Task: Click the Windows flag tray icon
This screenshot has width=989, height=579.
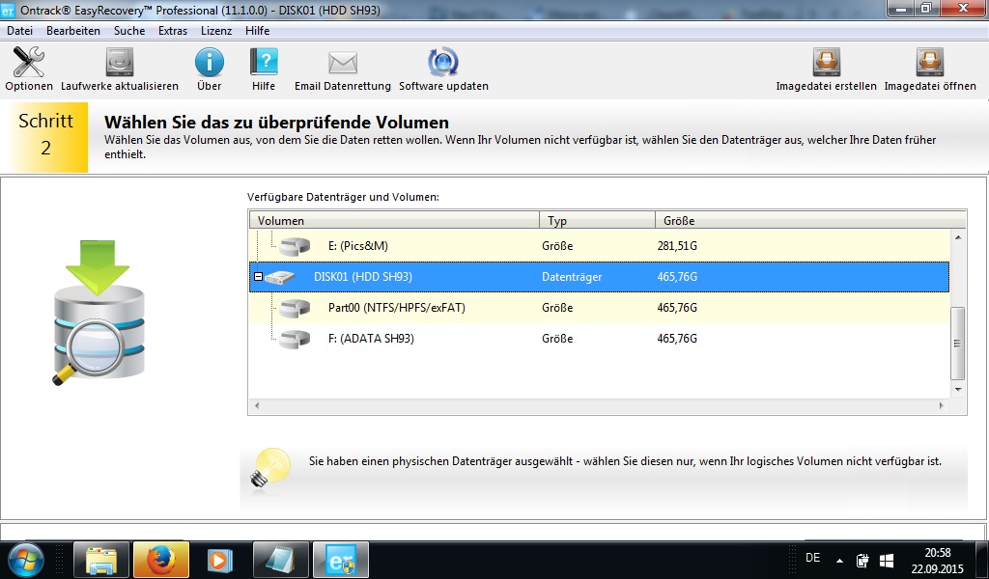Action: 887,560
